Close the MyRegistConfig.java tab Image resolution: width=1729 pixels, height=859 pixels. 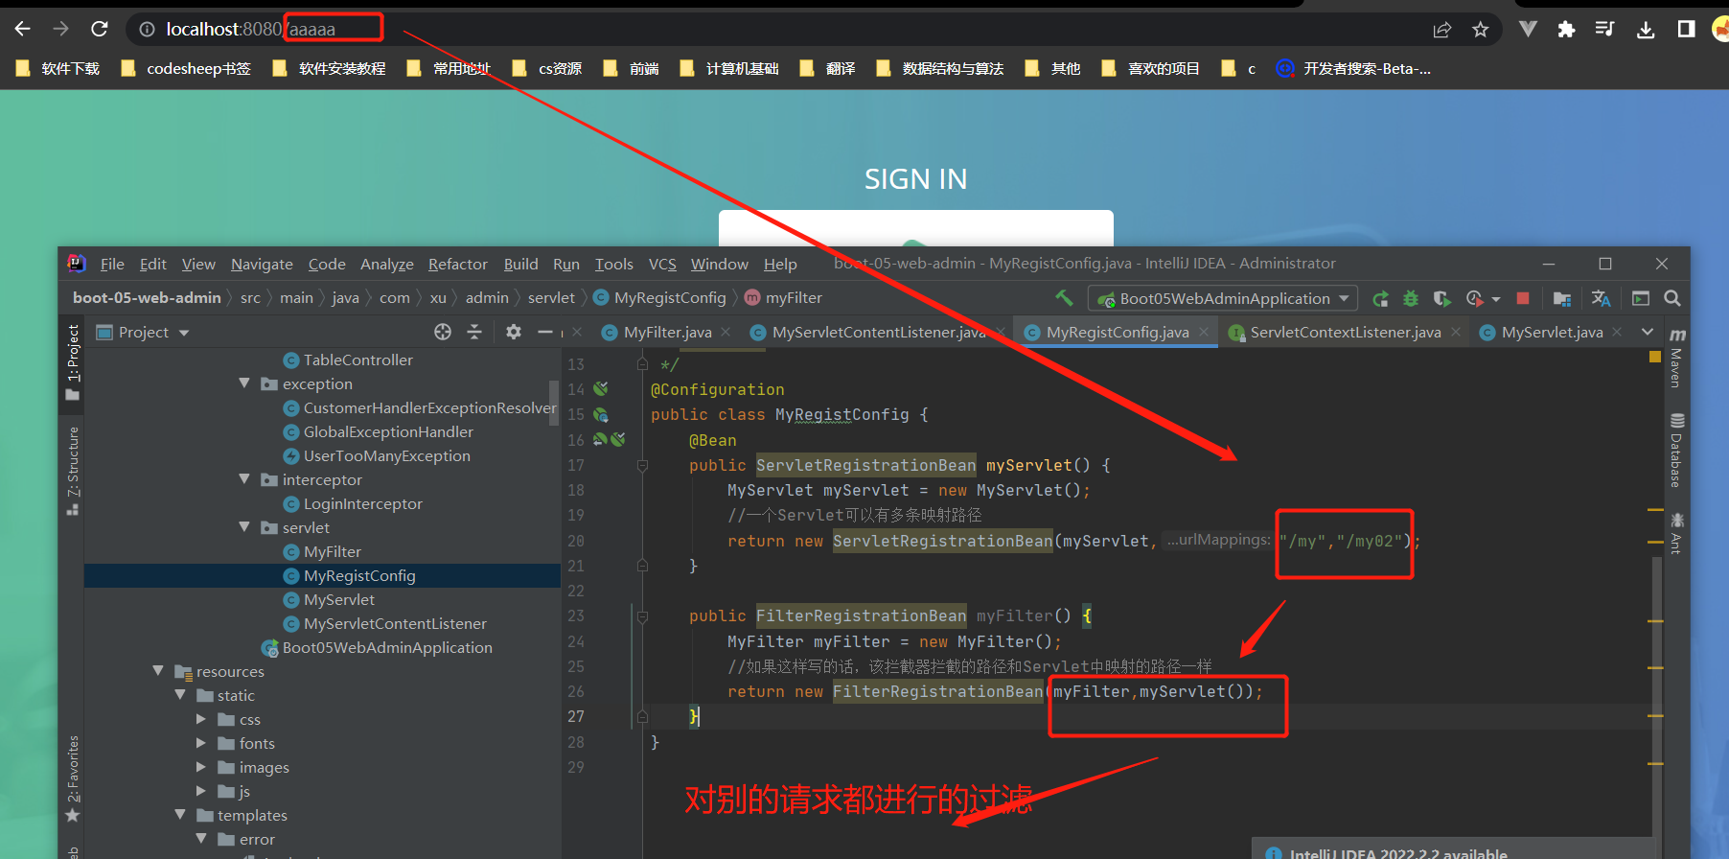(x=1205, y=332)
